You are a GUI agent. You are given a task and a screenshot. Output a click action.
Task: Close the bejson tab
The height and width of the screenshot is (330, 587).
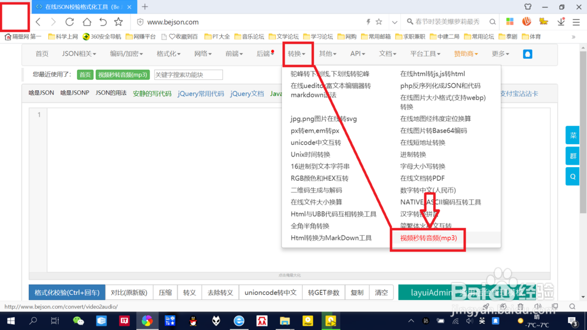pyautogui.click(x=129, y=6)
